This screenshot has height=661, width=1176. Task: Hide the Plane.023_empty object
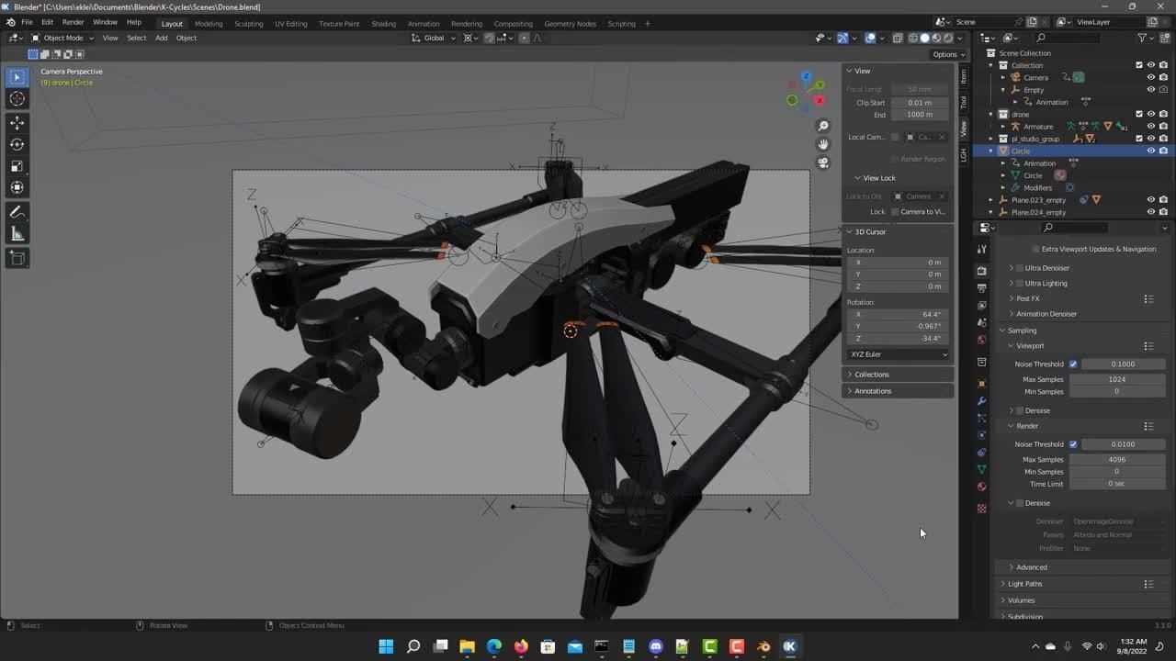pyautogui.click(x=1151, y=199)
